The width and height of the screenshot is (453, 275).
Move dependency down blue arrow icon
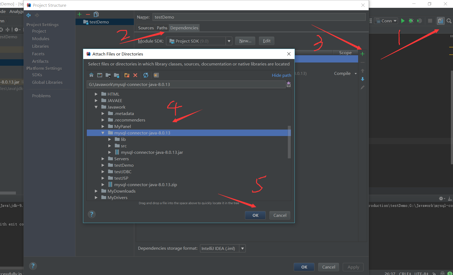[362, 79]
